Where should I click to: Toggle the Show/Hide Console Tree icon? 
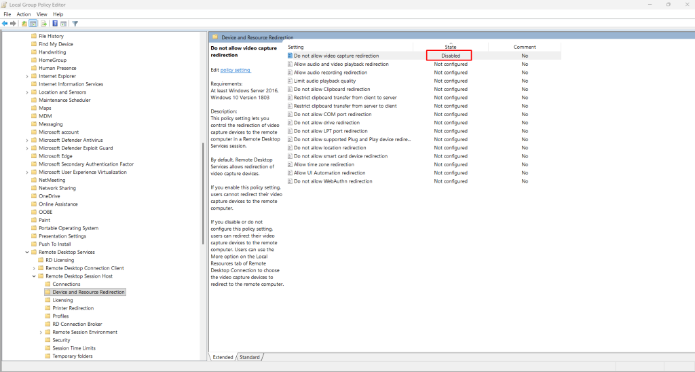tap(33, 24)
